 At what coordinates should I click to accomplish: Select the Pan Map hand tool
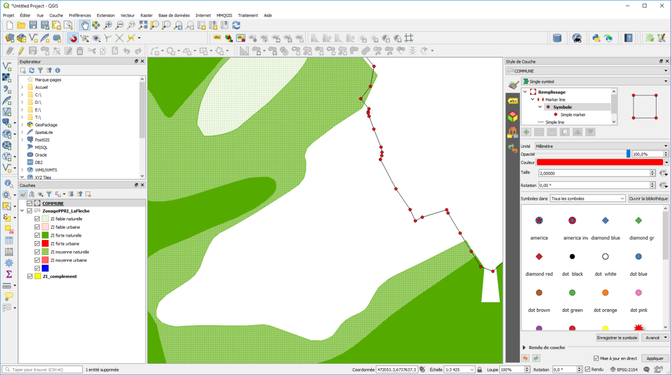84,25
